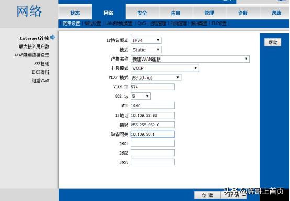This screenshot has height=201, width=290.
Task: Open QoS submenu item
Action: [x=141, y=23]
